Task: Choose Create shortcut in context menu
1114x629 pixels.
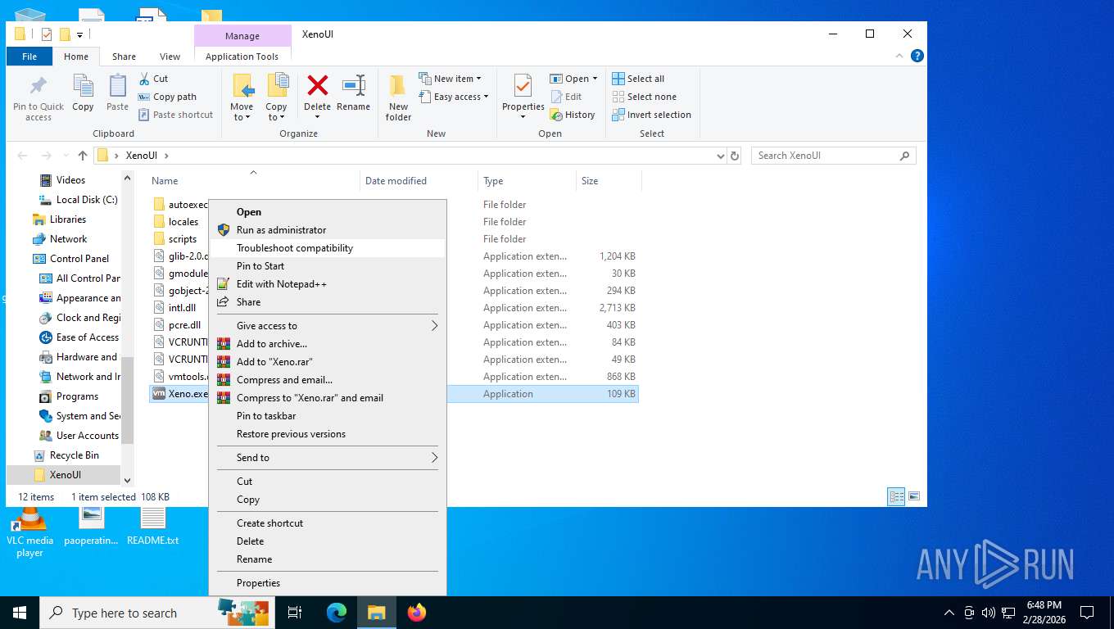Action: pyautogui.click(x=327, y=523)
